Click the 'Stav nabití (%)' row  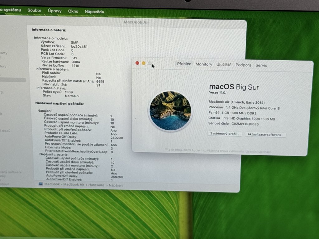71,85
